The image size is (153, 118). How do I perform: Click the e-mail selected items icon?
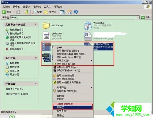pyautogui.click(x=7, y=43)
